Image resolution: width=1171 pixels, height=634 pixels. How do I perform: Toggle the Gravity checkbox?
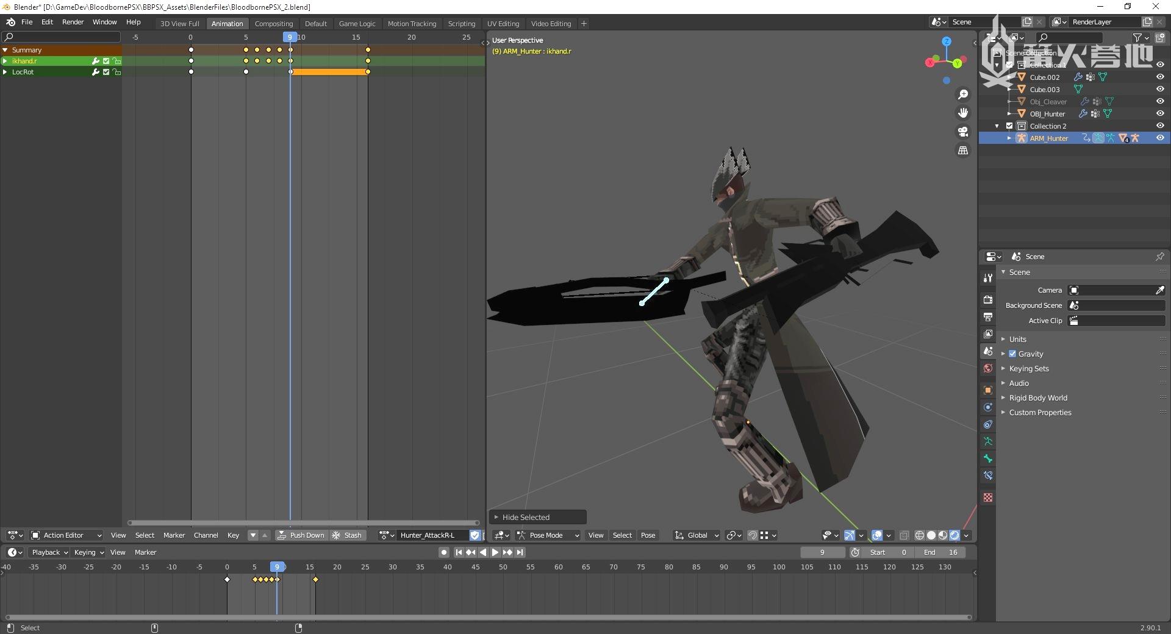coord(1012,354)
